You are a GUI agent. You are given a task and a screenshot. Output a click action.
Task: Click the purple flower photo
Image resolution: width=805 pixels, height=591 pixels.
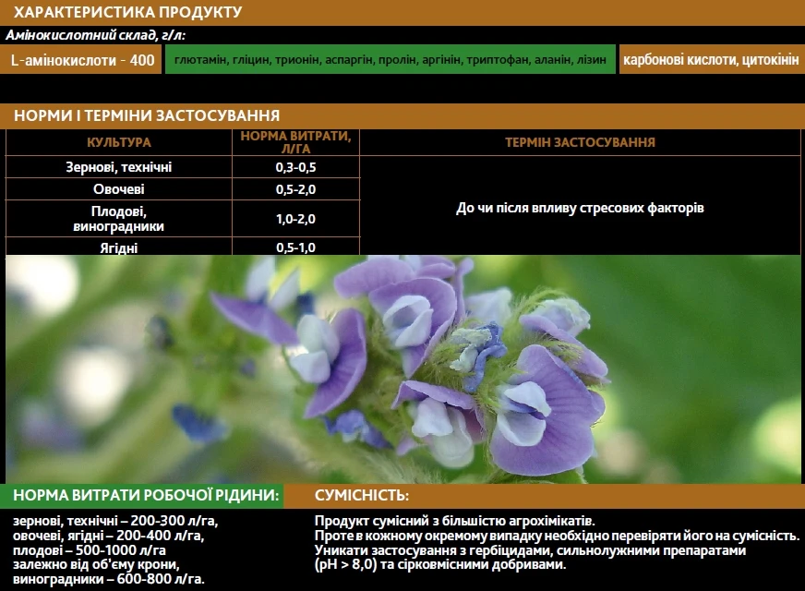tap(402, 369)
